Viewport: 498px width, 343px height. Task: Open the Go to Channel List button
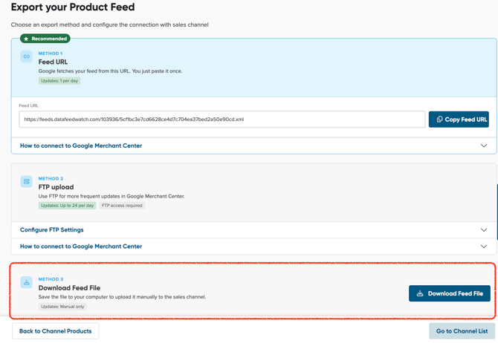(462, 331)
